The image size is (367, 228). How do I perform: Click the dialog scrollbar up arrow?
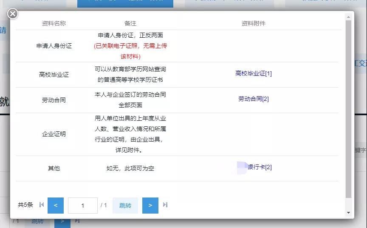(349, 17)
